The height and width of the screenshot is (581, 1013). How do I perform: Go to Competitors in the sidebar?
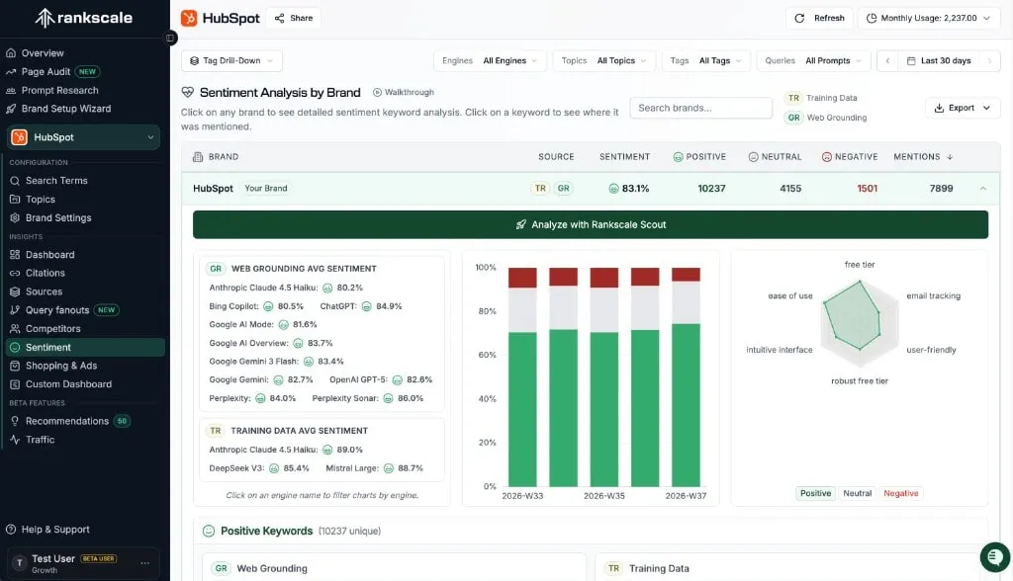point(53,329)
